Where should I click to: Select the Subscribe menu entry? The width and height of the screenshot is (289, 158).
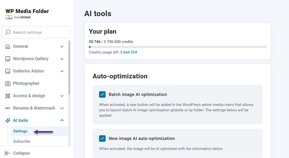(x=21, y=141)
